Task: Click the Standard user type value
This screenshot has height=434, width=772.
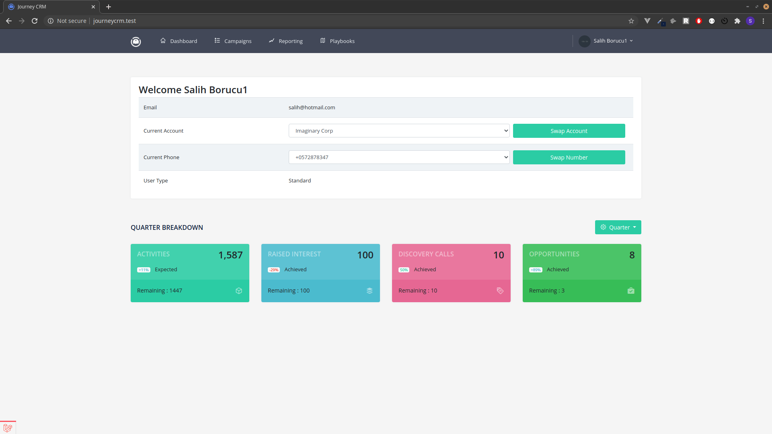Action: click(x=300, y=180)
